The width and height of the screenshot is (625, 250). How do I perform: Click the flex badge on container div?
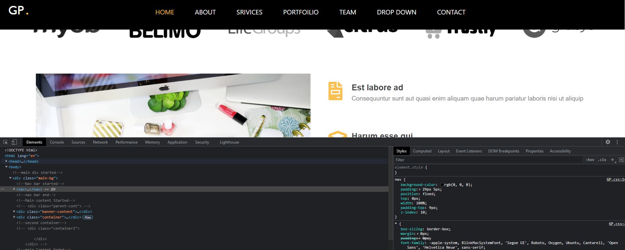87,217
